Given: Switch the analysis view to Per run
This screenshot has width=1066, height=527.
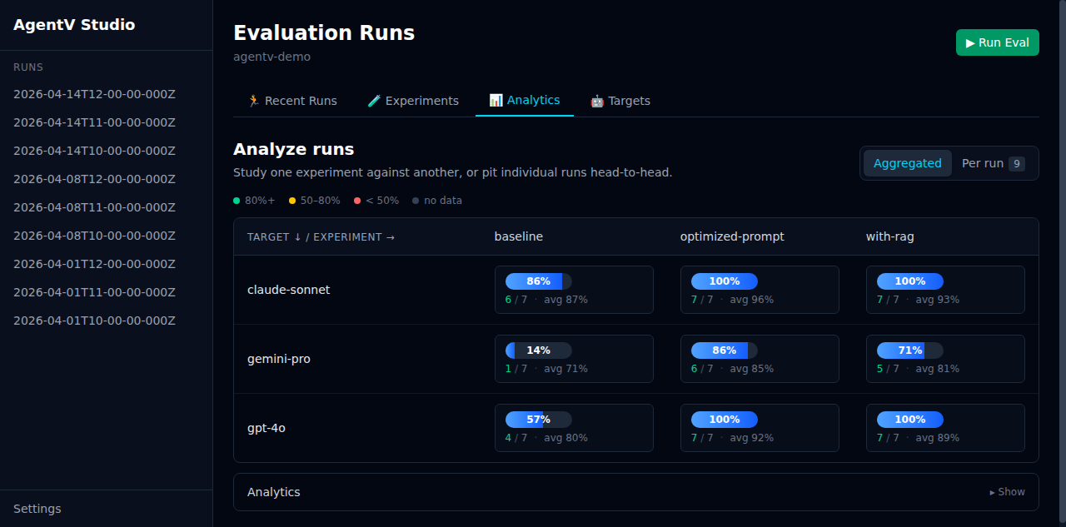Looking at the screenshot, I should pyautogui.click(x=983, y=163).
